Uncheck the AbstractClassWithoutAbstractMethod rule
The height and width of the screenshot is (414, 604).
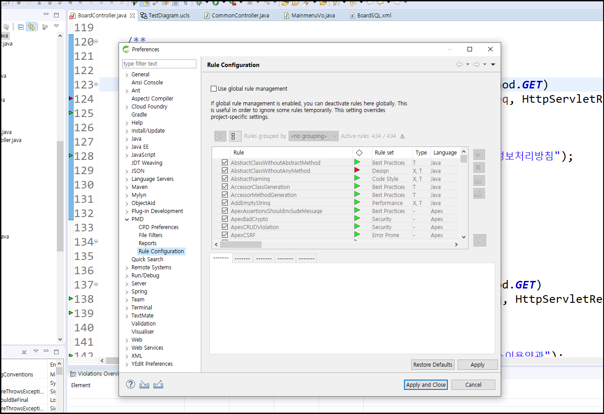(225, 163)
